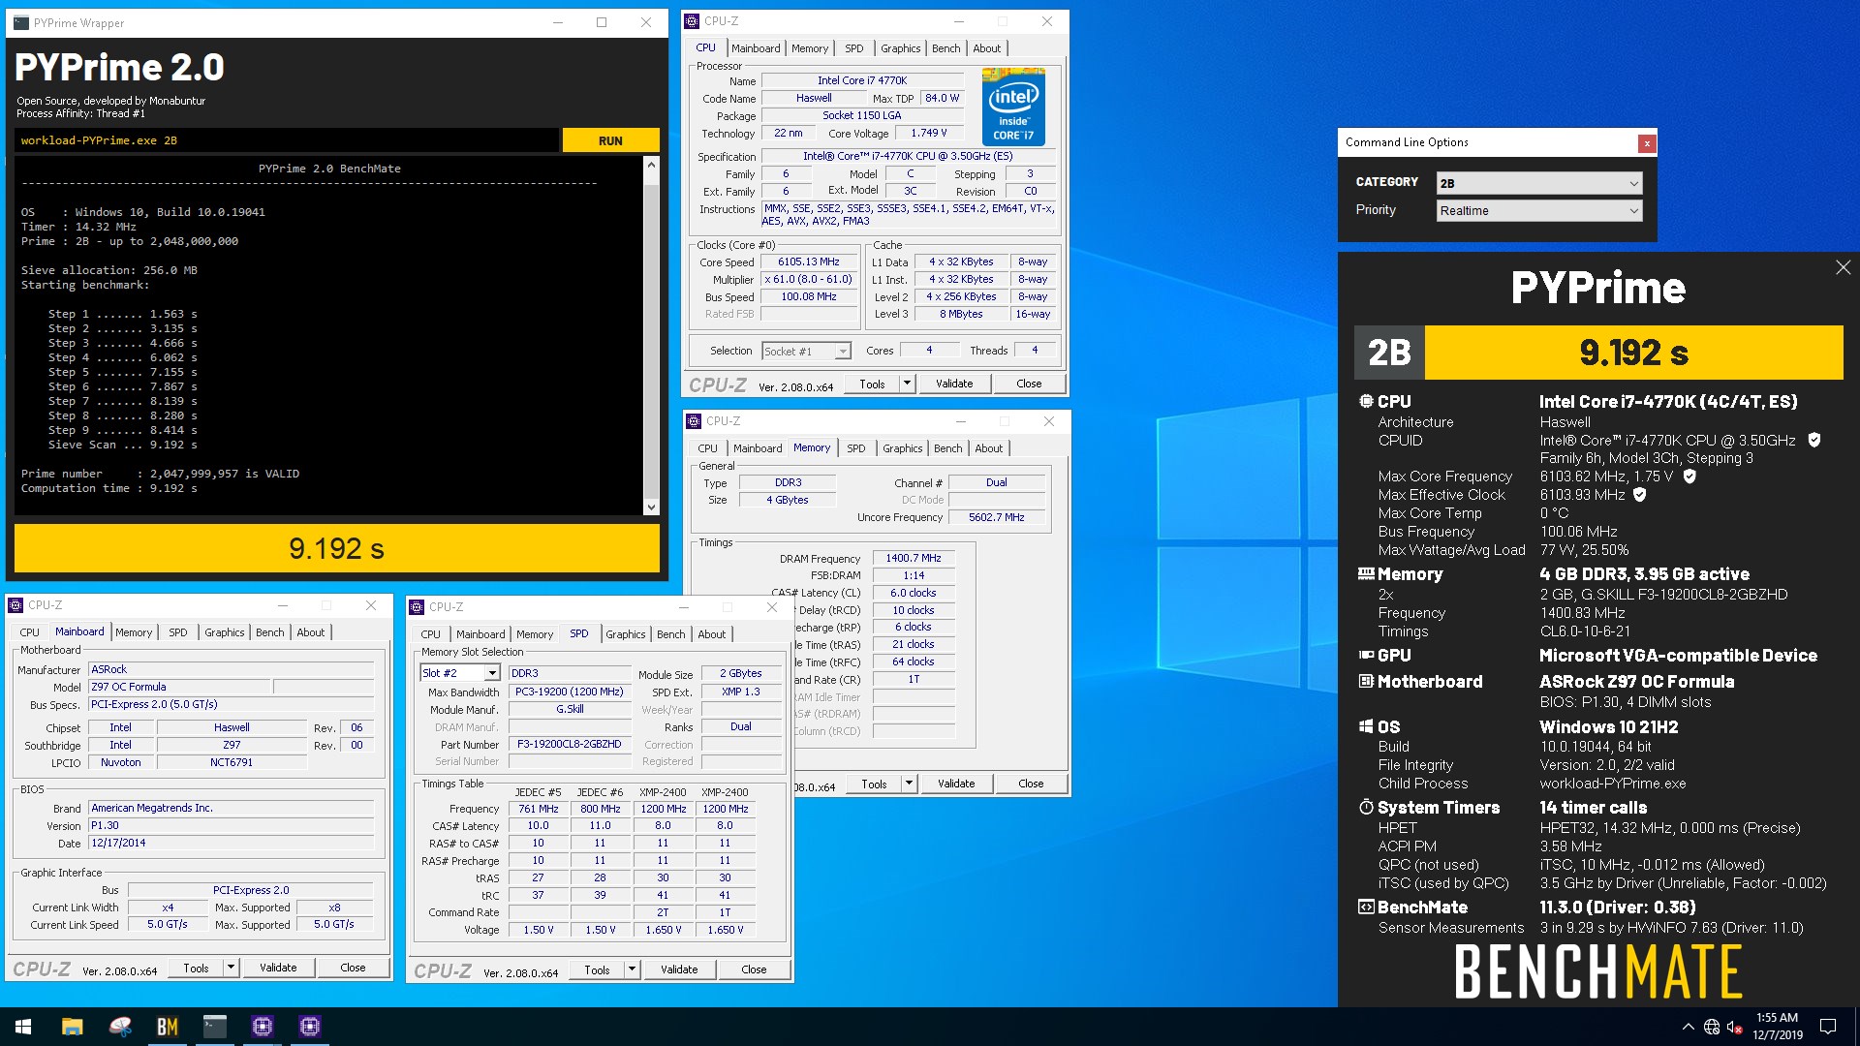The image size is (1860, 1046).
Task: Click the Intel Core i7 logo
Action: coord(1013,107)
